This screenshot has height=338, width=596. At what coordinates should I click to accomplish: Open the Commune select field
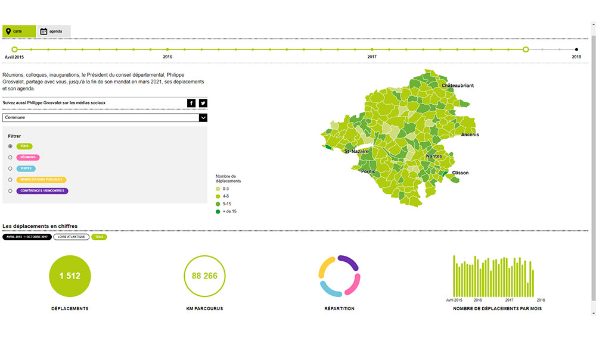tap(101, 118)
